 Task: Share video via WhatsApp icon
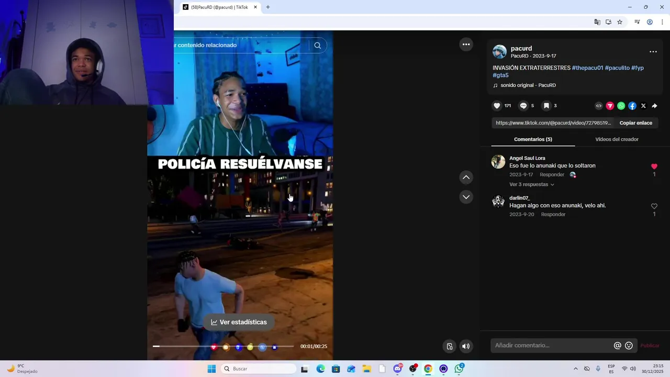point(621,106)
